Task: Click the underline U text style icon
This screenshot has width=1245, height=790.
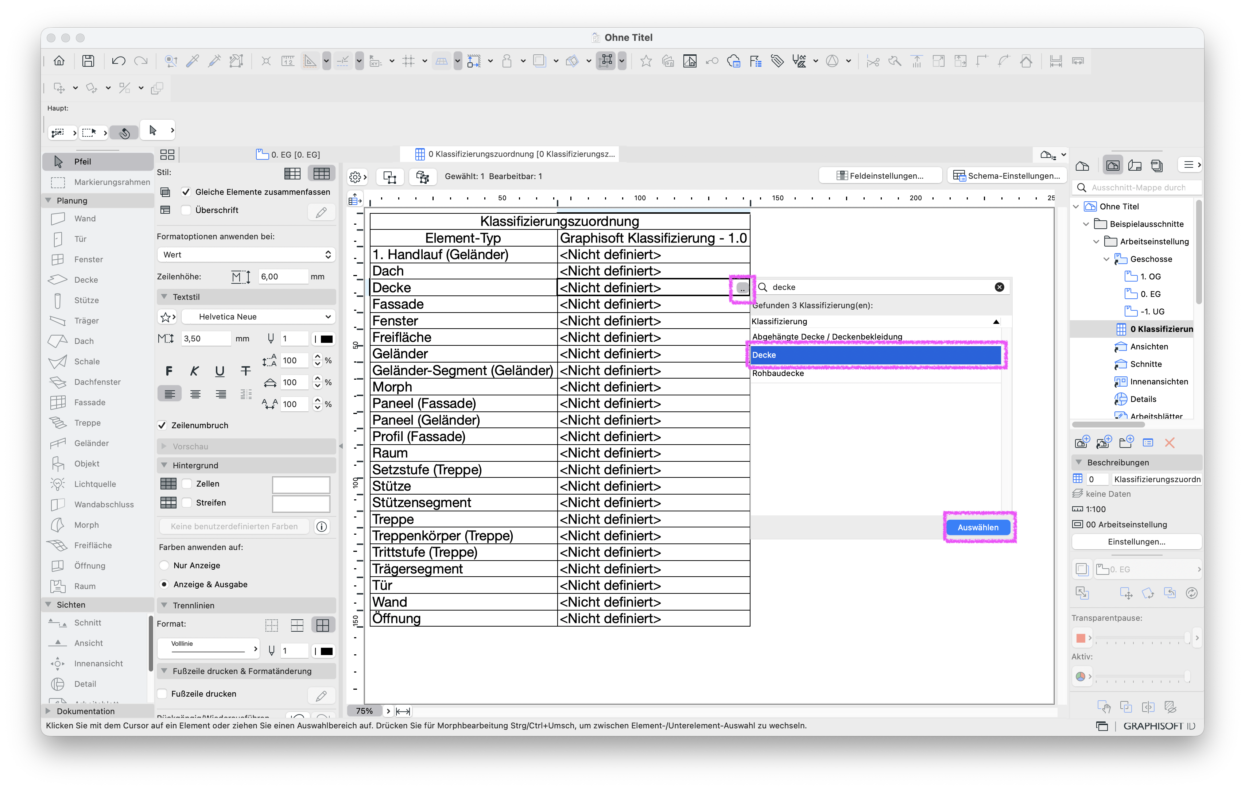Action: (x=220, y=371)
